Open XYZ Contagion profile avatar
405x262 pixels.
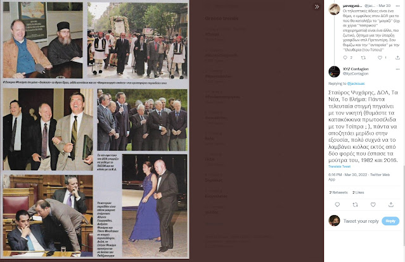pos(334,72)
